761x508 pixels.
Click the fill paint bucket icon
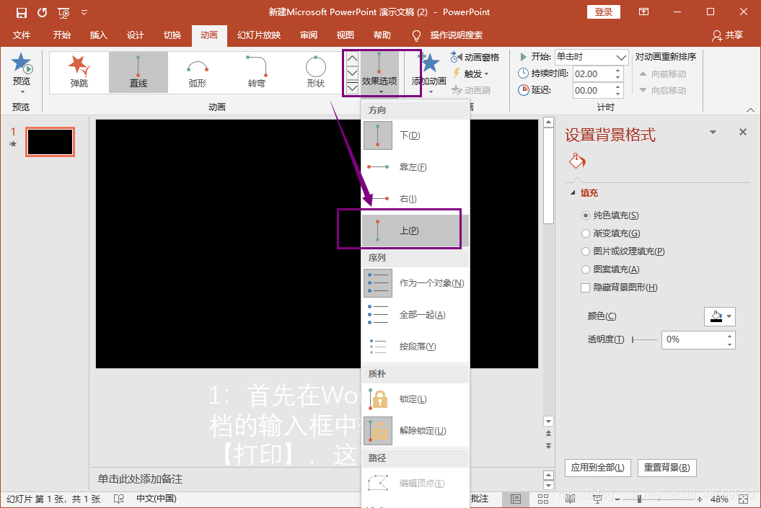pos(577,161)
